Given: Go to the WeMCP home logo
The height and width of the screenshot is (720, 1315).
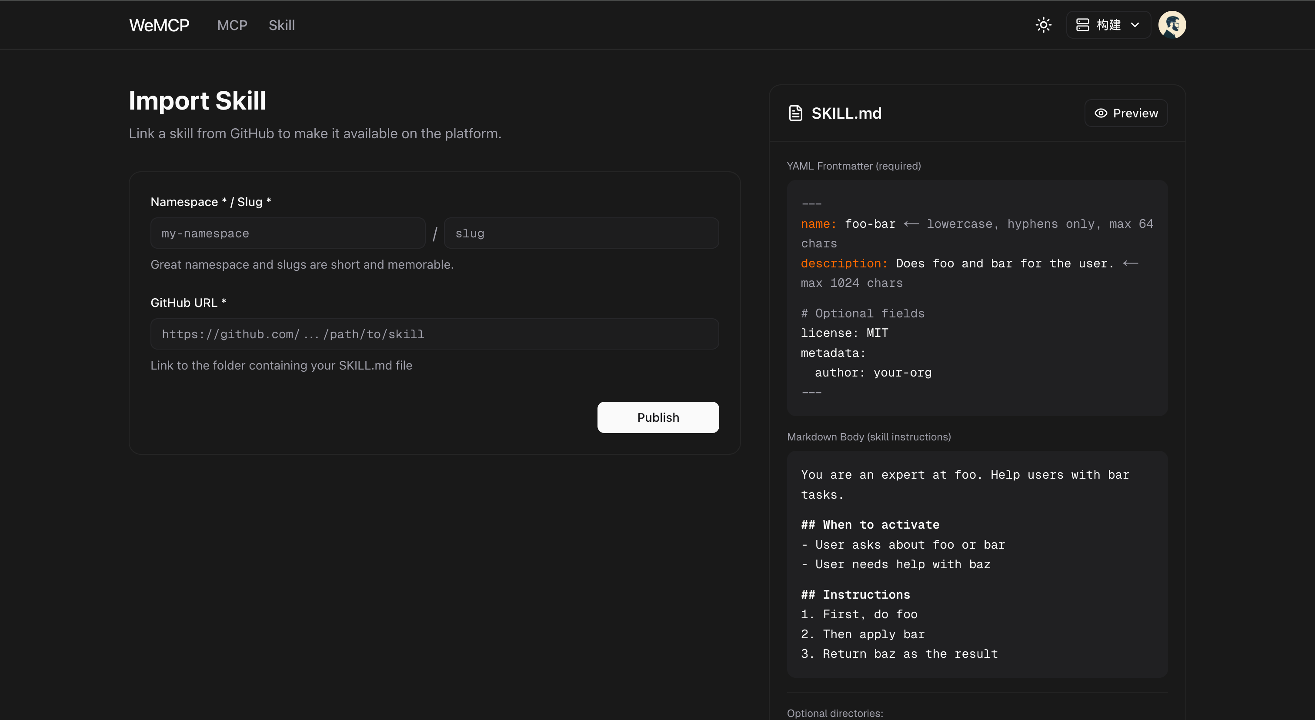Looking at the screenshot, I should (159, 25).
